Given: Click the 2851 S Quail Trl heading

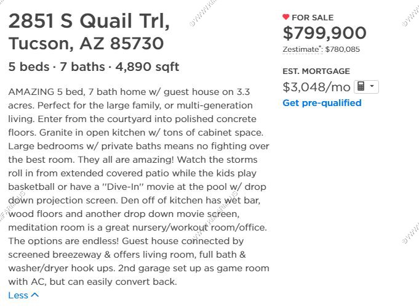Looking at the screenshot, I should click(89, 21).
